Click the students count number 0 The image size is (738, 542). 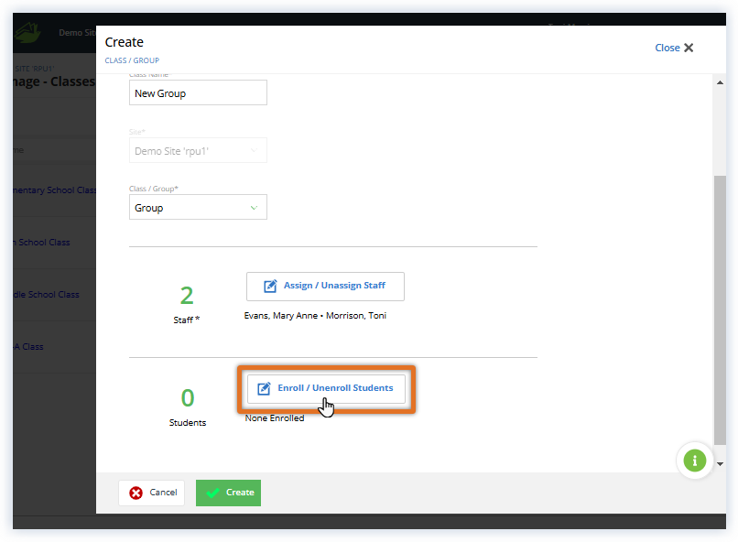click(x=188, y=398)
